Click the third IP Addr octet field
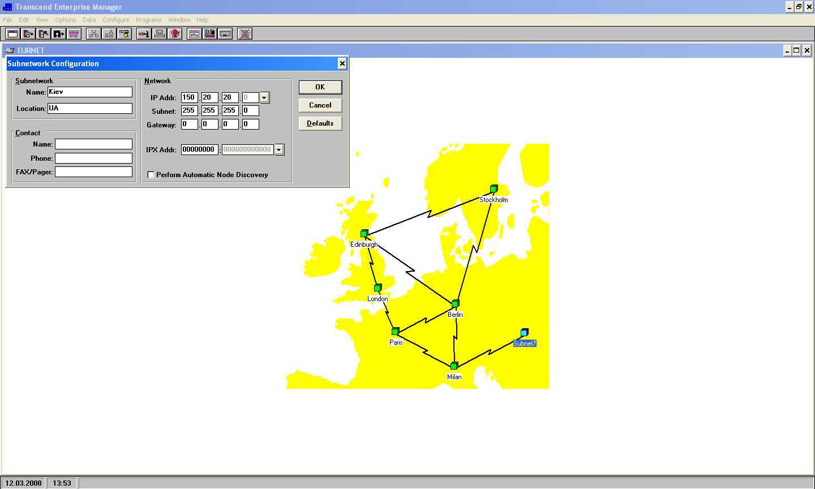The image size is (815, 489). point(230,98)
